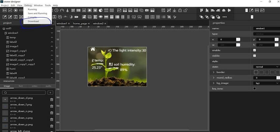Open more arrangement options ellipsis
This screenshot has height=132, width=280.
point(225,17)
